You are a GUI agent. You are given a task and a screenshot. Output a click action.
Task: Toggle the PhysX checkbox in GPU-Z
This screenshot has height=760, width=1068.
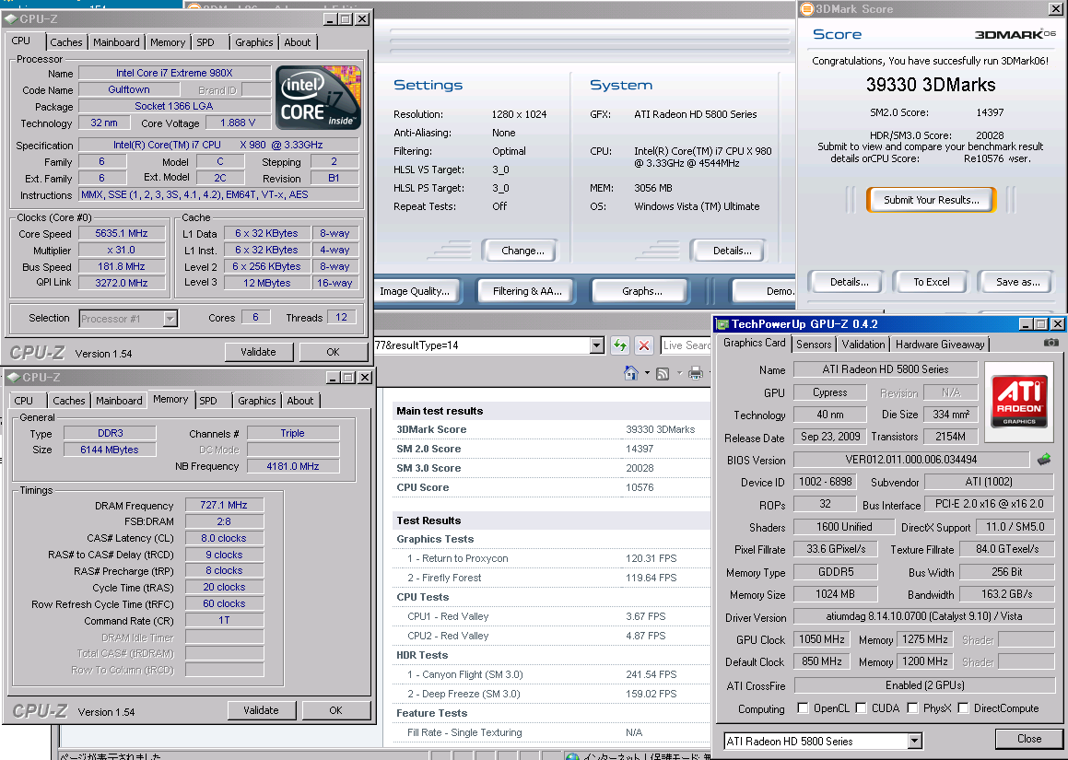912,708
